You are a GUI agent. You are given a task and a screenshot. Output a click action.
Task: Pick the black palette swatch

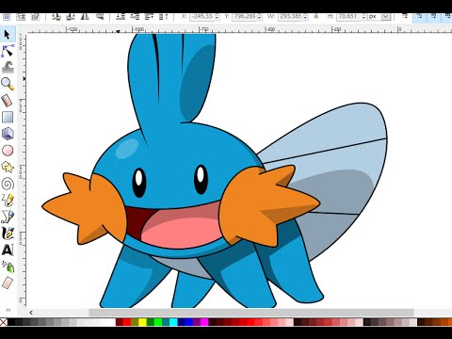tap(11, 322)
